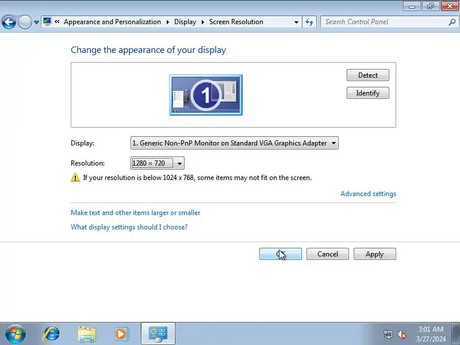This screenshot has height=345, width=460.
Task: Open the clock showing 3:01 AM
Action: [431, 334]
